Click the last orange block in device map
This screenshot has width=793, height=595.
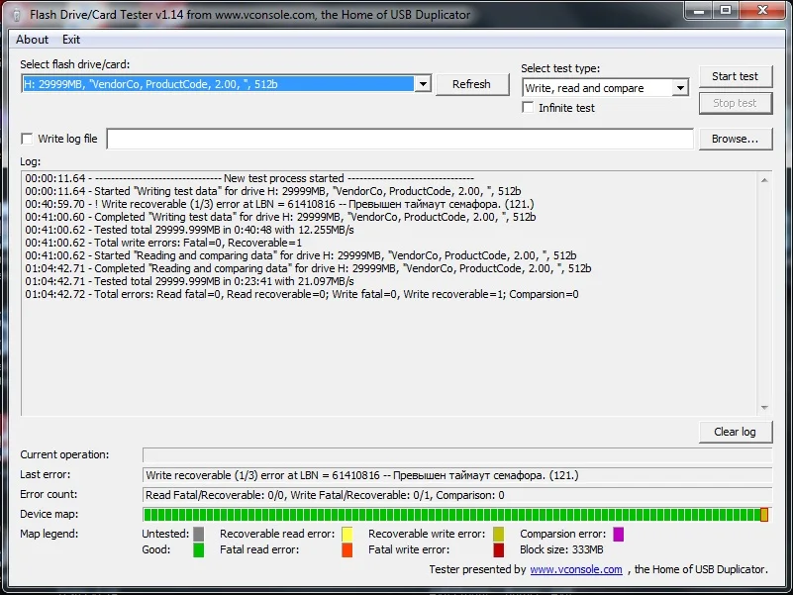click(764, 515)
